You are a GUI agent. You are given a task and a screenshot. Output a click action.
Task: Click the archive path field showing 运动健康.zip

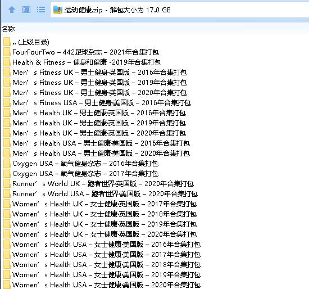180,10
